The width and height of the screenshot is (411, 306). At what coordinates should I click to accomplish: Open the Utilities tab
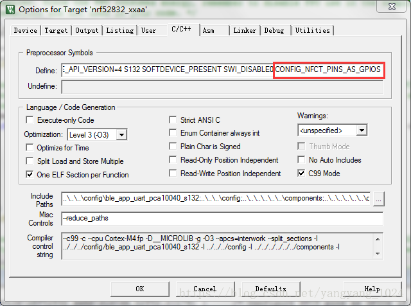(313, 30)
